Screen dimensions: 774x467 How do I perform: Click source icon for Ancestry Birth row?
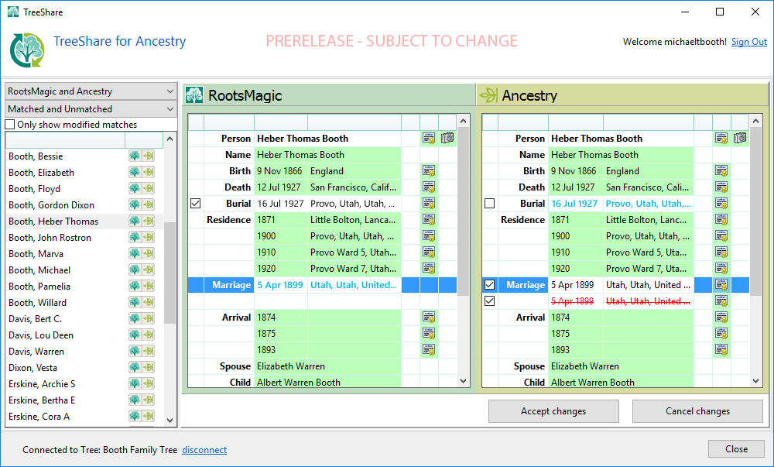pos(721,171)
